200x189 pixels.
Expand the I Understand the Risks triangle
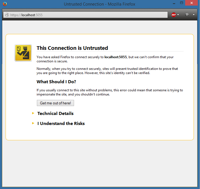tap(33, 123)
